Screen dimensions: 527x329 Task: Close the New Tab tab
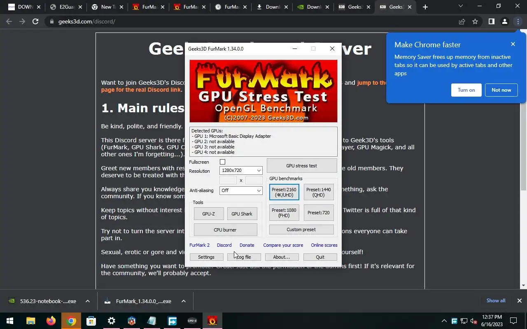(x=121, y=7)
